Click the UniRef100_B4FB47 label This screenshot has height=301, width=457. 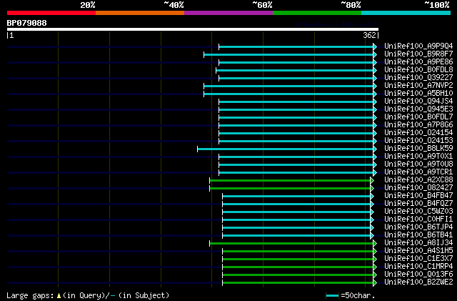pos(418,196)
